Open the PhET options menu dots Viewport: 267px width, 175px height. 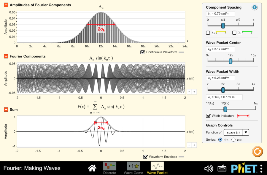(261, 168)
